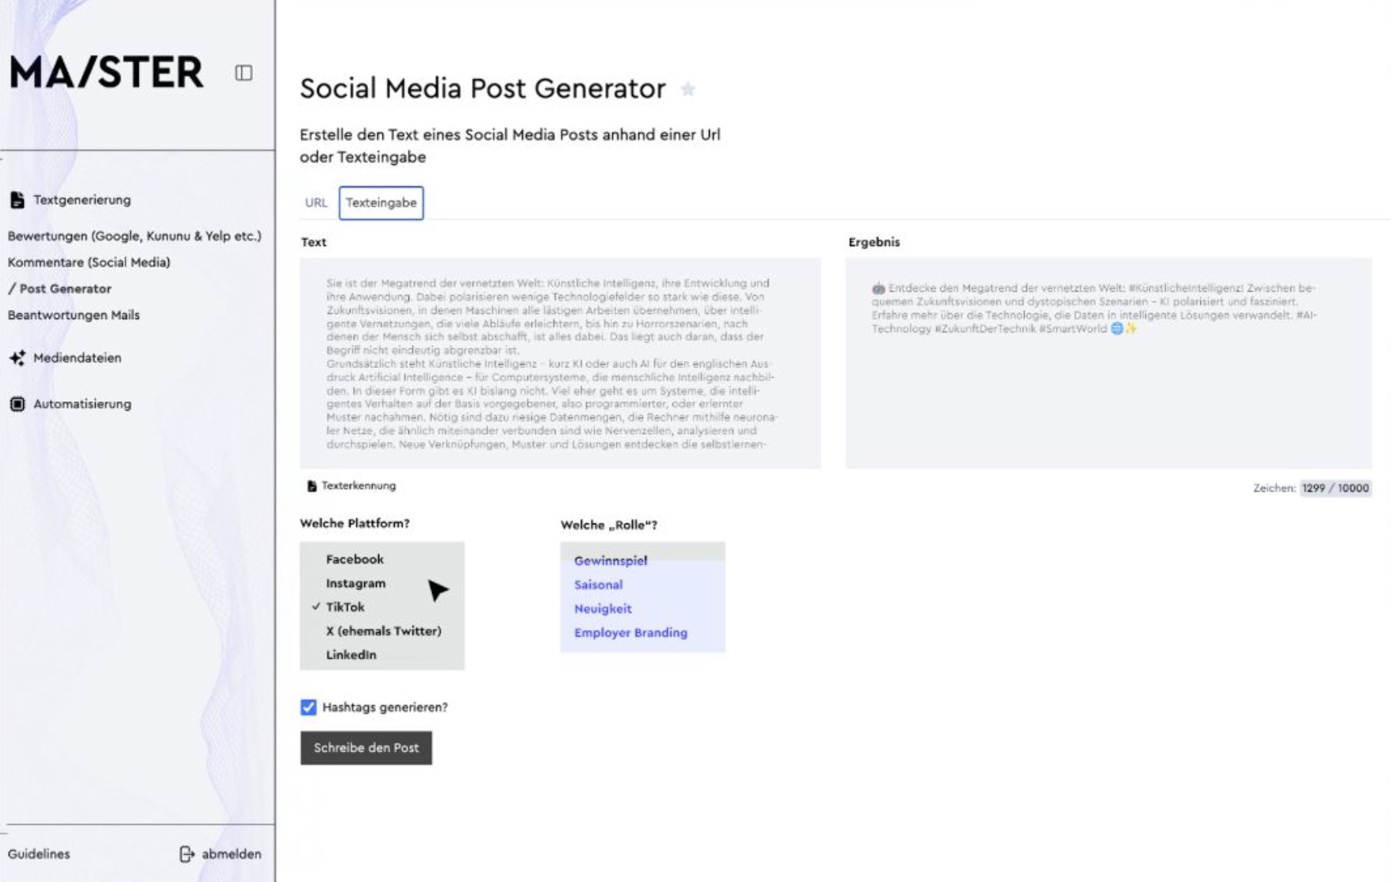The width and height of the screenshot is (1391, 882).
Task: Switch to the URL tab
Action: (316, 203)
